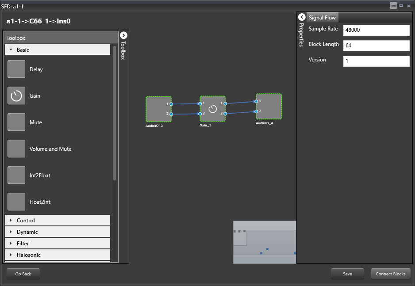Click the Connect Blocks button
This screenshot has height=286, width=415.
[x=391, y=274]
